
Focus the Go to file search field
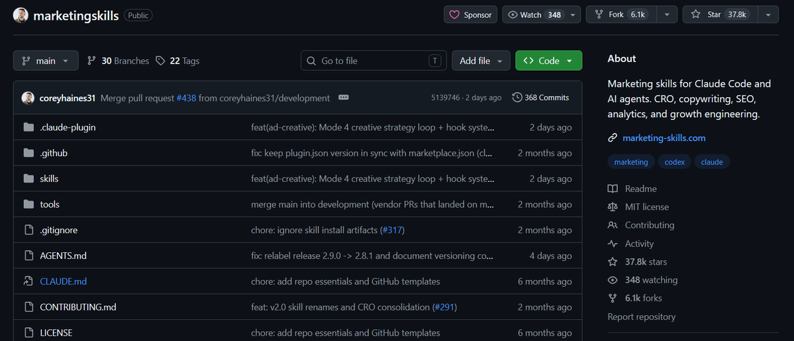pos(373,61)
